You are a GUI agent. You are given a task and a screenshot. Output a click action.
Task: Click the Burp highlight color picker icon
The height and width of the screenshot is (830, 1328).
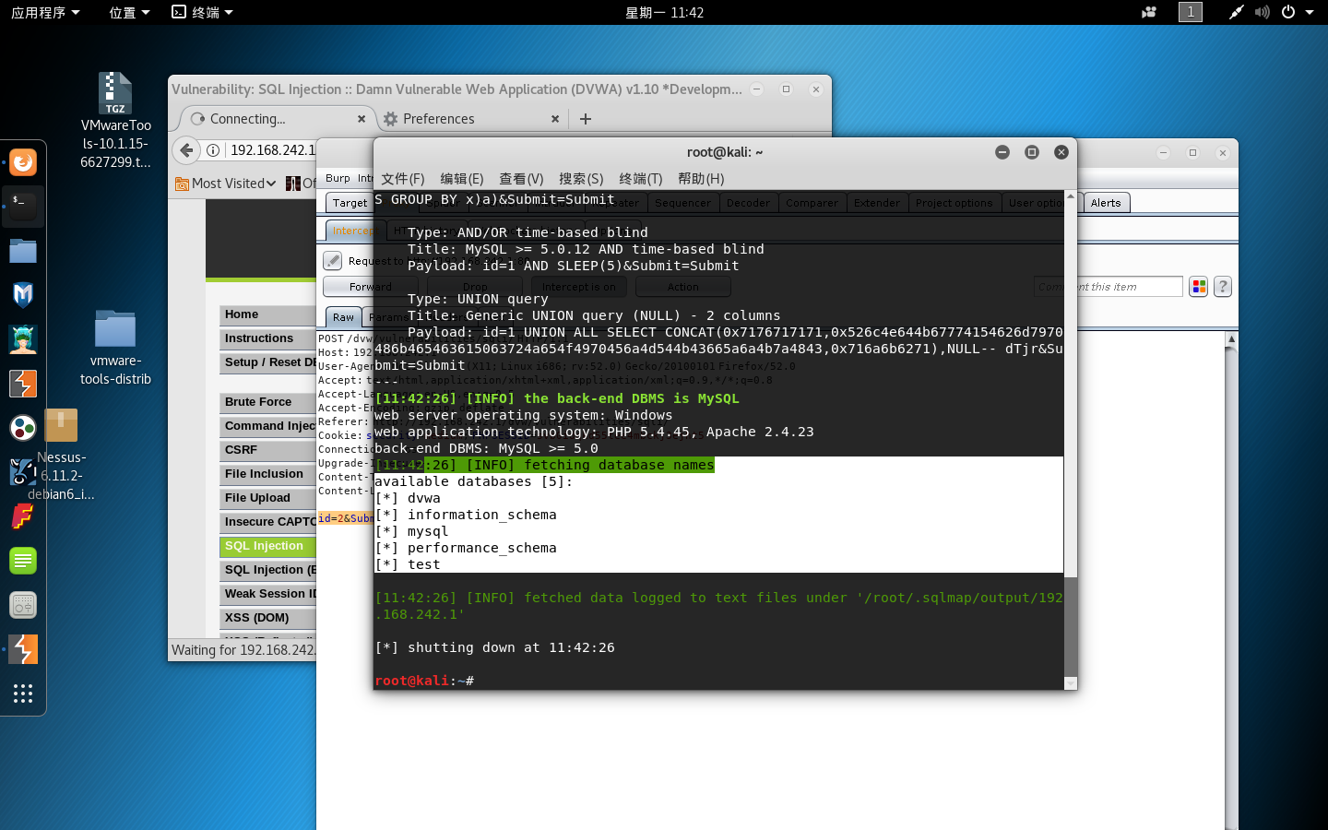1199,287
